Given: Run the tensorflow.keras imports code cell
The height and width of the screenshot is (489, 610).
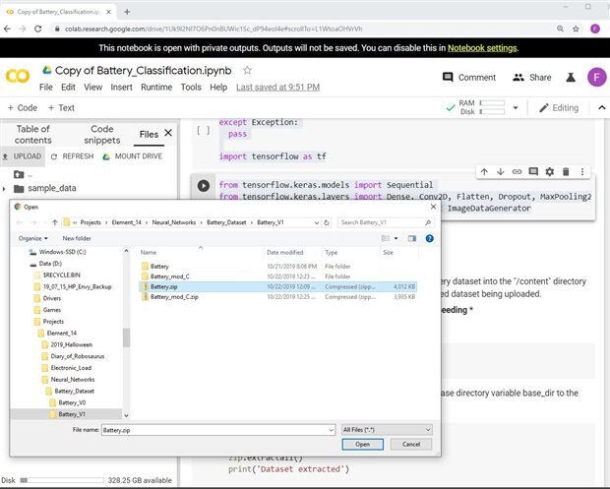Looking at the screenshot, I should click(x=204, y=186).
